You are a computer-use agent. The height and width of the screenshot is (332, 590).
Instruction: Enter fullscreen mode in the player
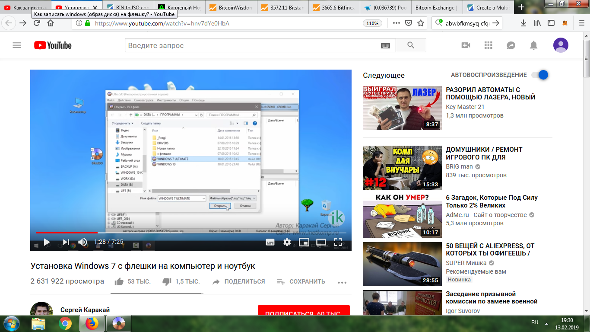click(338, 242)
